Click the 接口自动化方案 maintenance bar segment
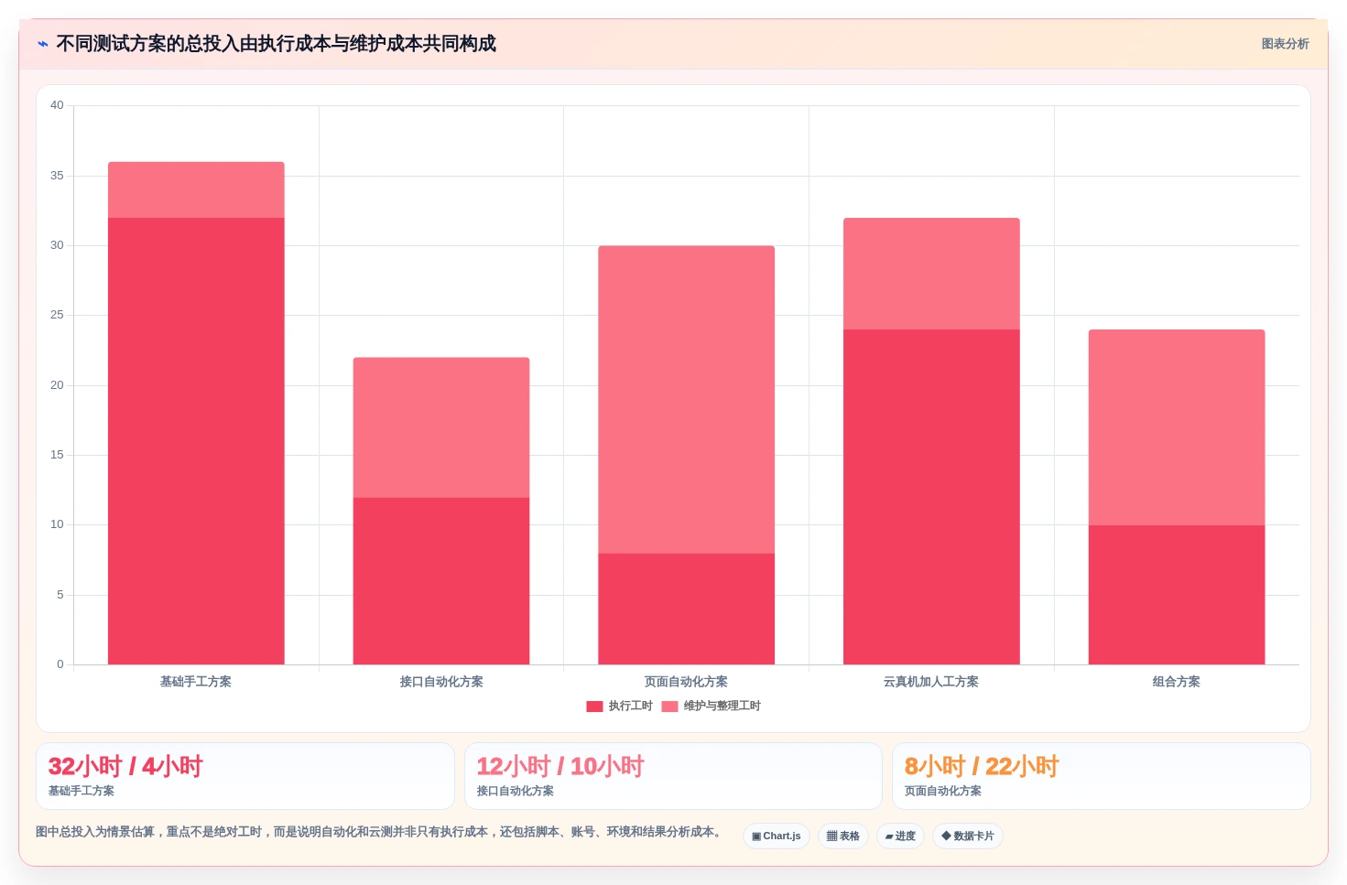The width and height of the screenshot is (1347, 885). click(441, 427)
